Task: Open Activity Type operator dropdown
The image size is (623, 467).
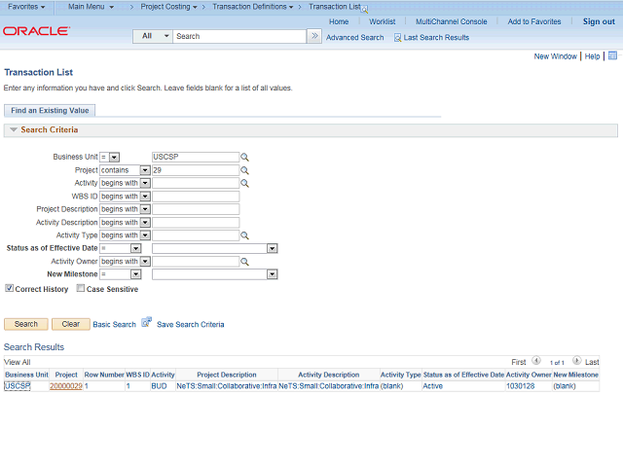Action: [x=145, y=235]
